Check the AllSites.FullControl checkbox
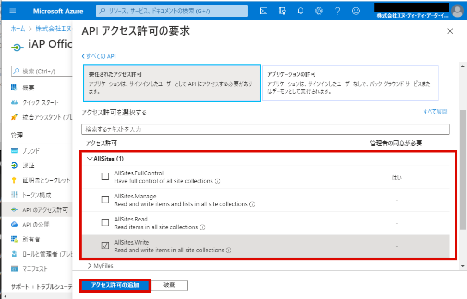 point(105,176)
